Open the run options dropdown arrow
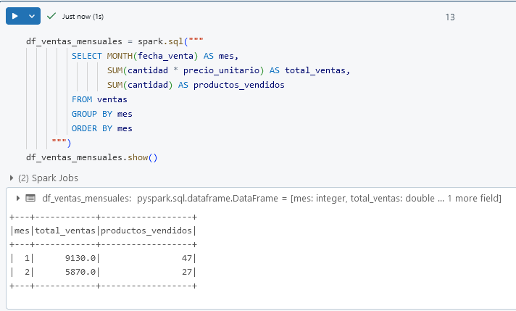516x311 pixels. (31, 16)
